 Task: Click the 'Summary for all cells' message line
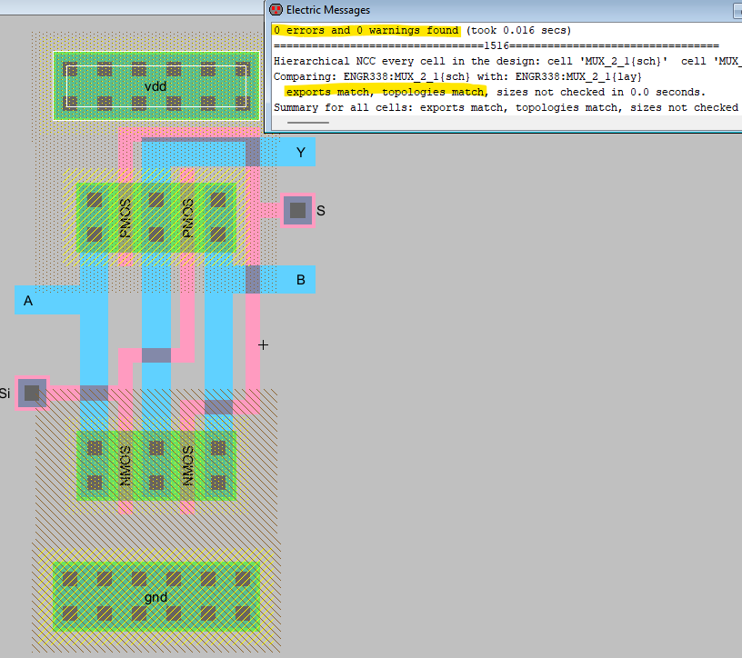506,107
